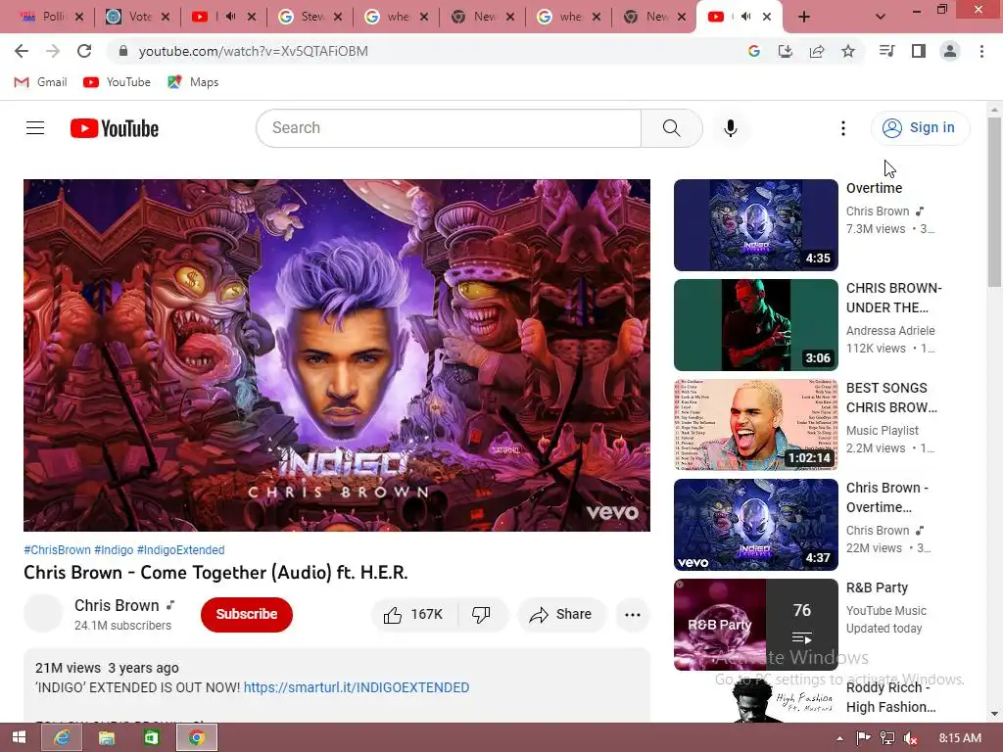Expand the tab search dropdown chevron
1003x752 pixels.
pyautogui.click(x=881, y=17)
